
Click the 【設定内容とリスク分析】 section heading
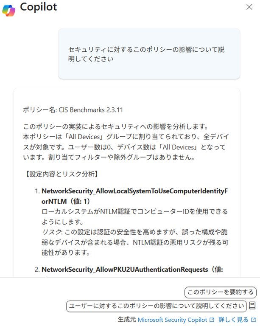point(62,174)
